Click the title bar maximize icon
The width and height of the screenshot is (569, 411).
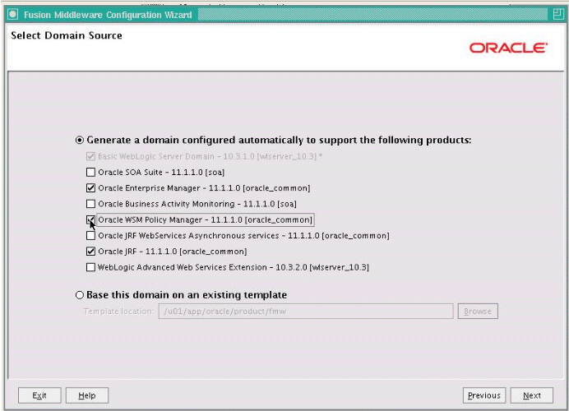tap(557, 15)
